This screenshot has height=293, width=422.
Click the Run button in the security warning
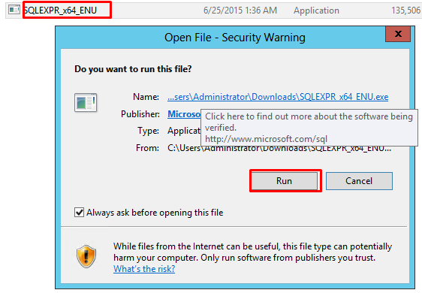pos(285,181)
